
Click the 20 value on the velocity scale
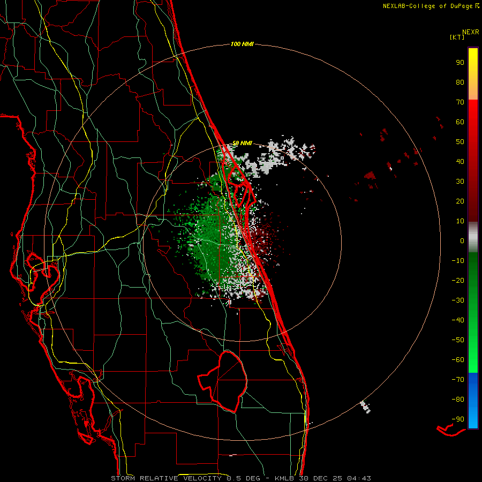[460, 201]
